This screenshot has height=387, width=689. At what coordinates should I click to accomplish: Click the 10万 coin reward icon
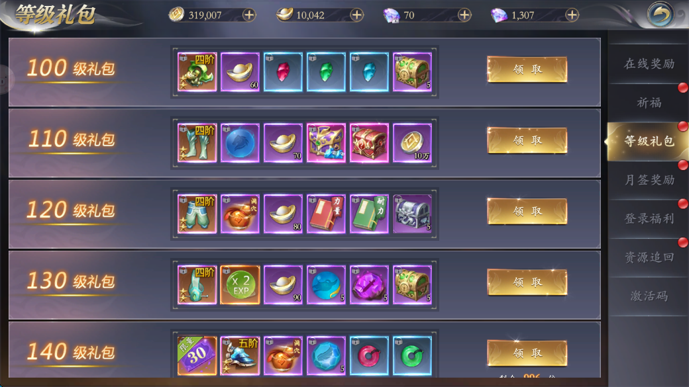click(412, 143)
